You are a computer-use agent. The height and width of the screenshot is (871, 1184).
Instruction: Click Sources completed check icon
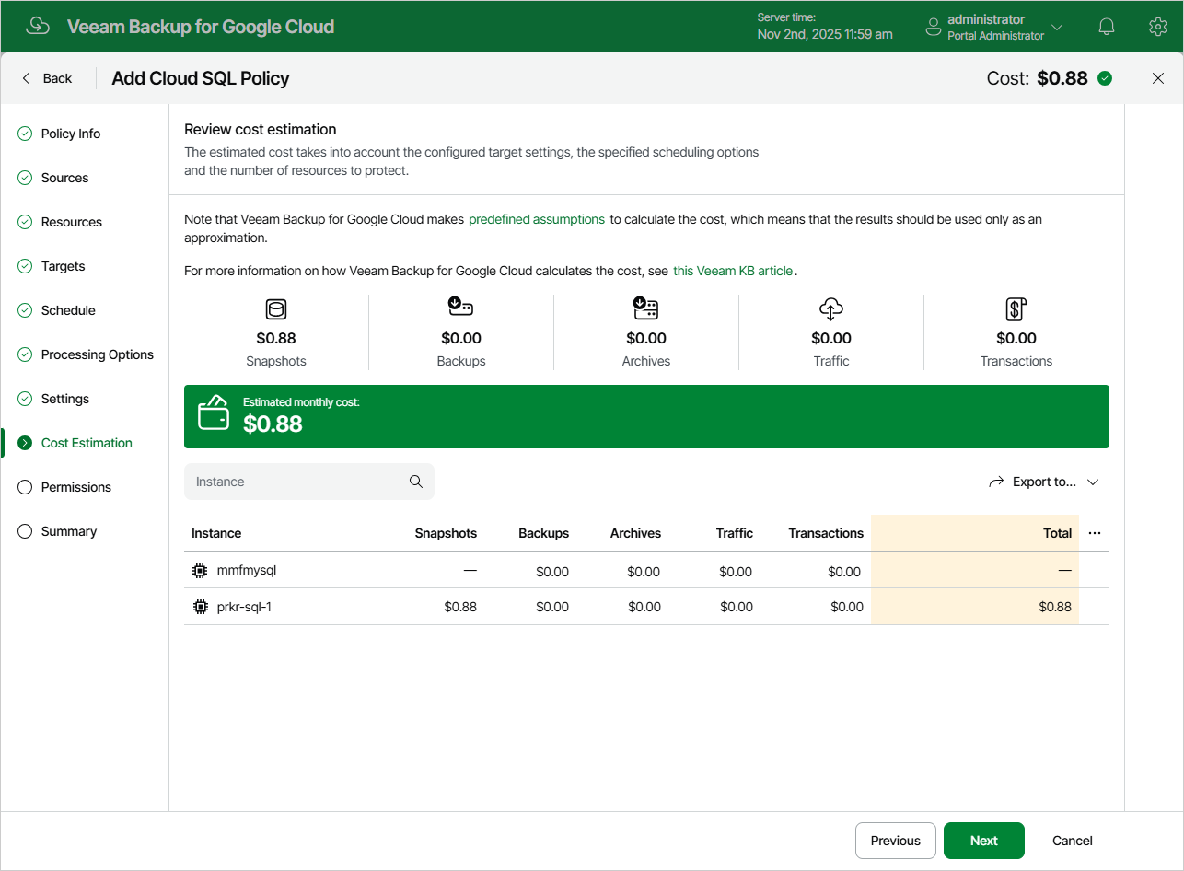coord(25,178)
